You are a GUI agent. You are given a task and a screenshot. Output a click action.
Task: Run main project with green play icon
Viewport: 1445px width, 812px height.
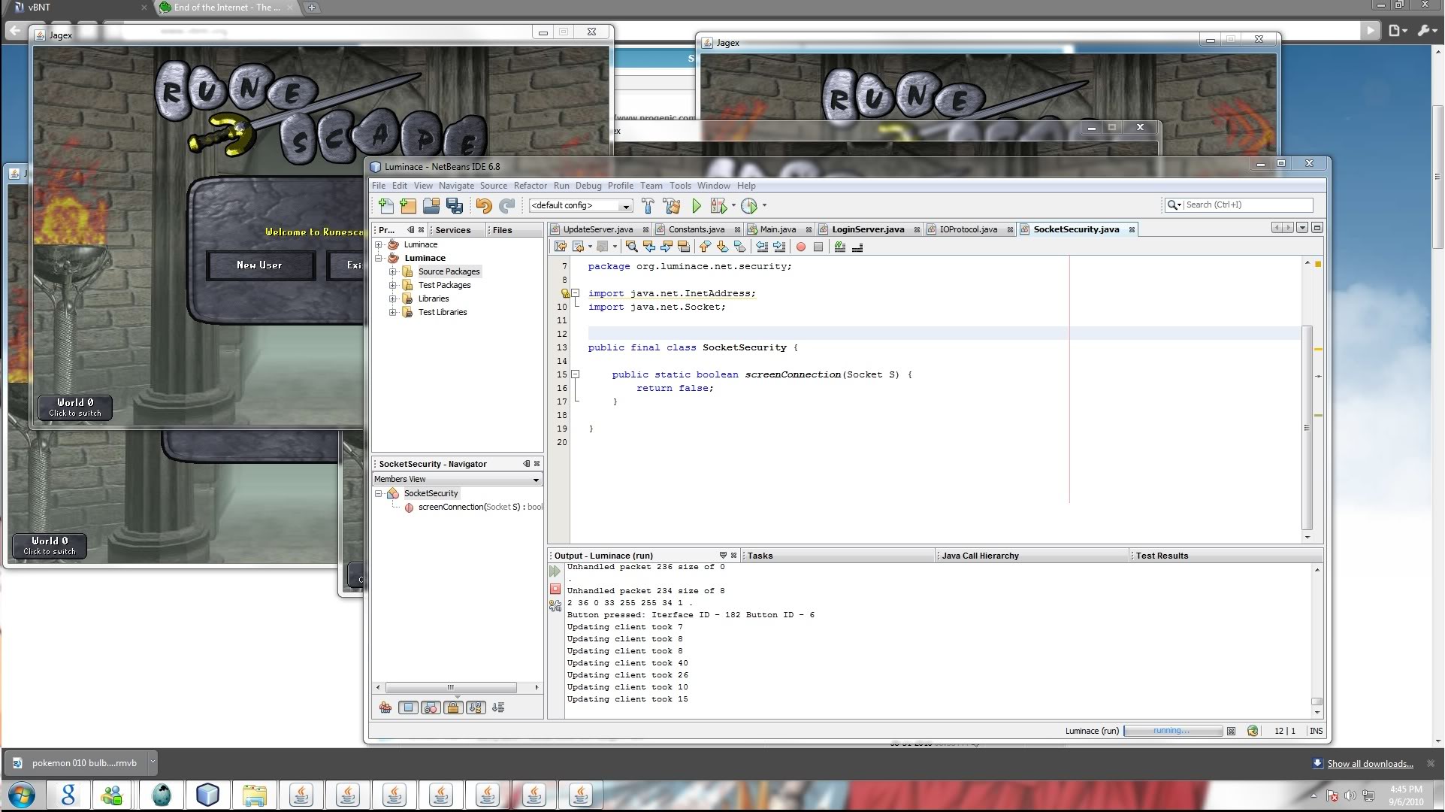(697, 205)
